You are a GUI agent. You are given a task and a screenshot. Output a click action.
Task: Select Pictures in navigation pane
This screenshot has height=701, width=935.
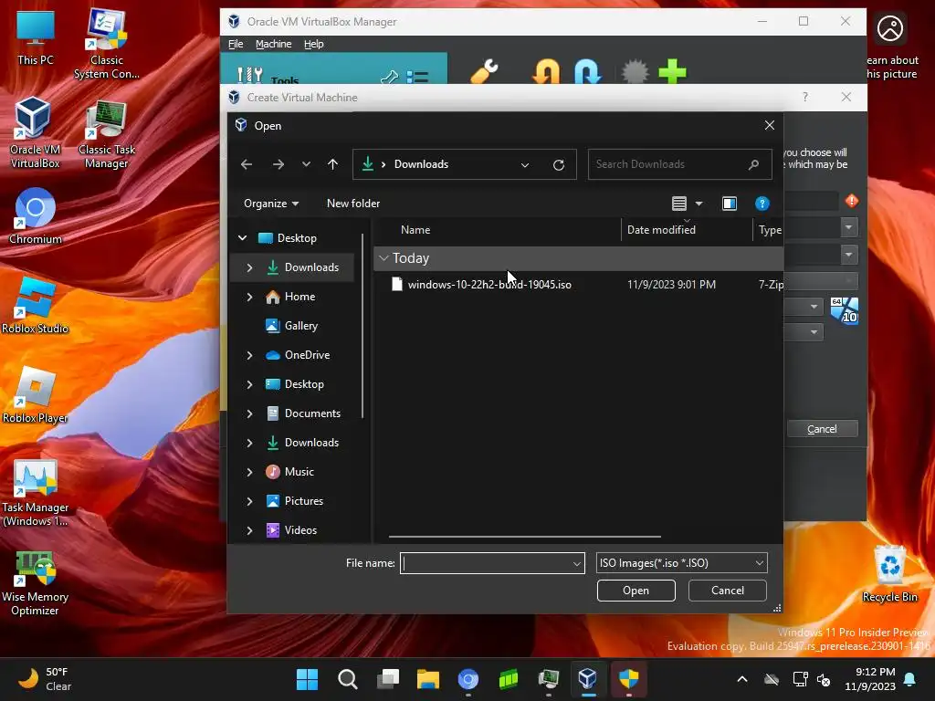click(303, 501)
